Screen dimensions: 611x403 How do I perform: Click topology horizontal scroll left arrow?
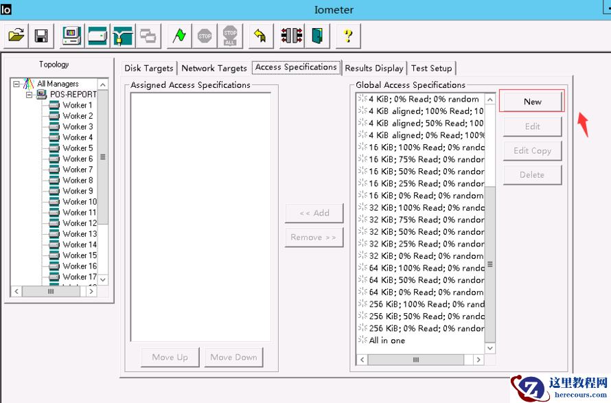pyautogui.click(x=16, y=291)
